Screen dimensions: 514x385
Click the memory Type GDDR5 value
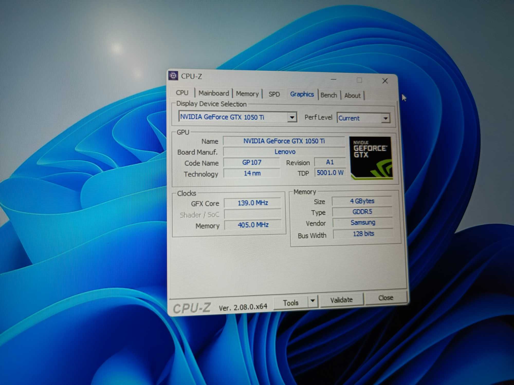pyautogui.click(x=362, y=212)
